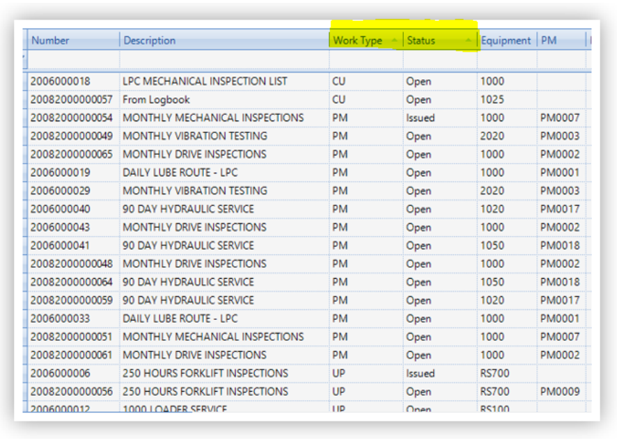
Task: Click the Status column sort arrow
Action: coord(468,40)
